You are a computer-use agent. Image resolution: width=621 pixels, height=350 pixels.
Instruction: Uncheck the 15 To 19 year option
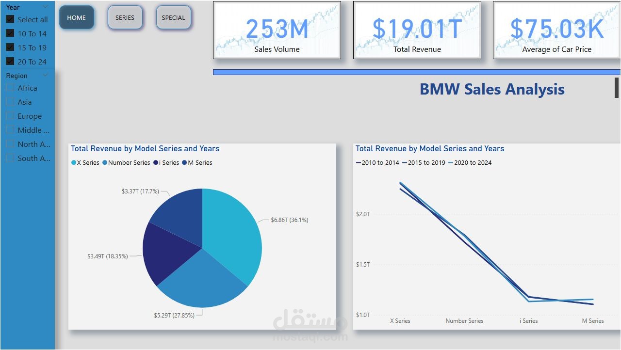10,48
